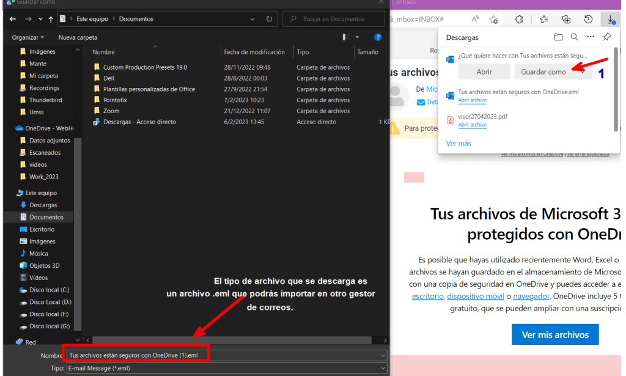
Task: Sort files by Nombre column
Action: (103, 52)
